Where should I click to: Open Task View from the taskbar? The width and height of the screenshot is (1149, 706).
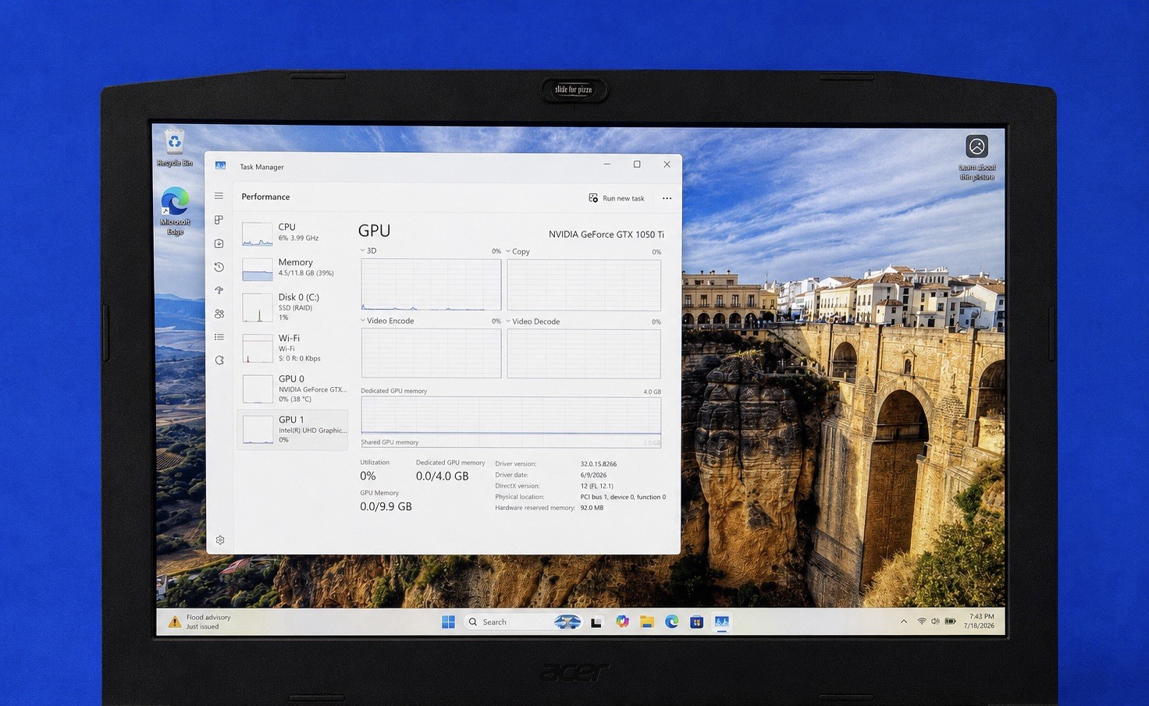(596, 622)
